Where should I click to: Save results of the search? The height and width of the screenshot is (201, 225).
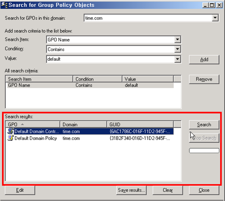click(x=131, y=190)
